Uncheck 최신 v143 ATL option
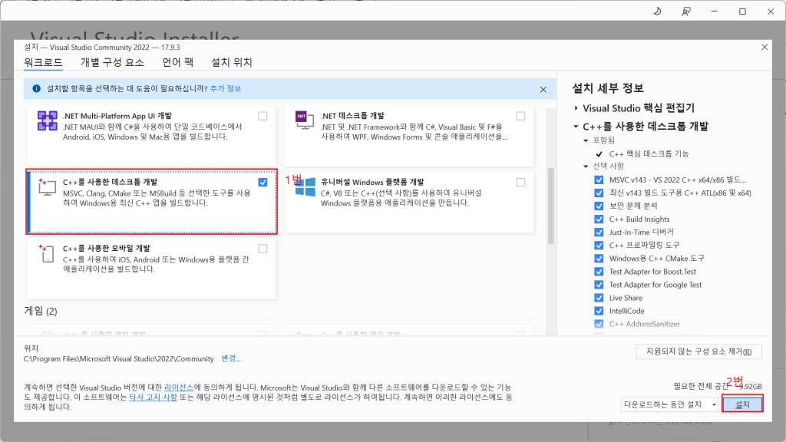The width and height of the screenshot is (786, 442). pyautogui.click(x=599, y=193)
